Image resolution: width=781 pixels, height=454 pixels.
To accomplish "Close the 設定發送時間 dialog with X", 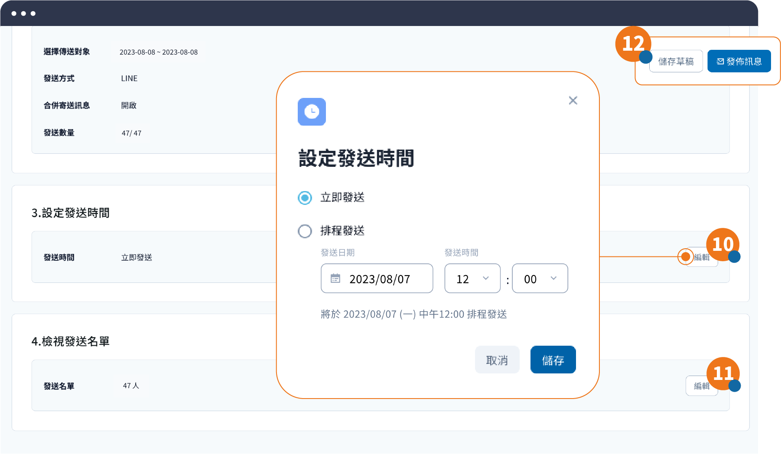I will coord(573,101).
